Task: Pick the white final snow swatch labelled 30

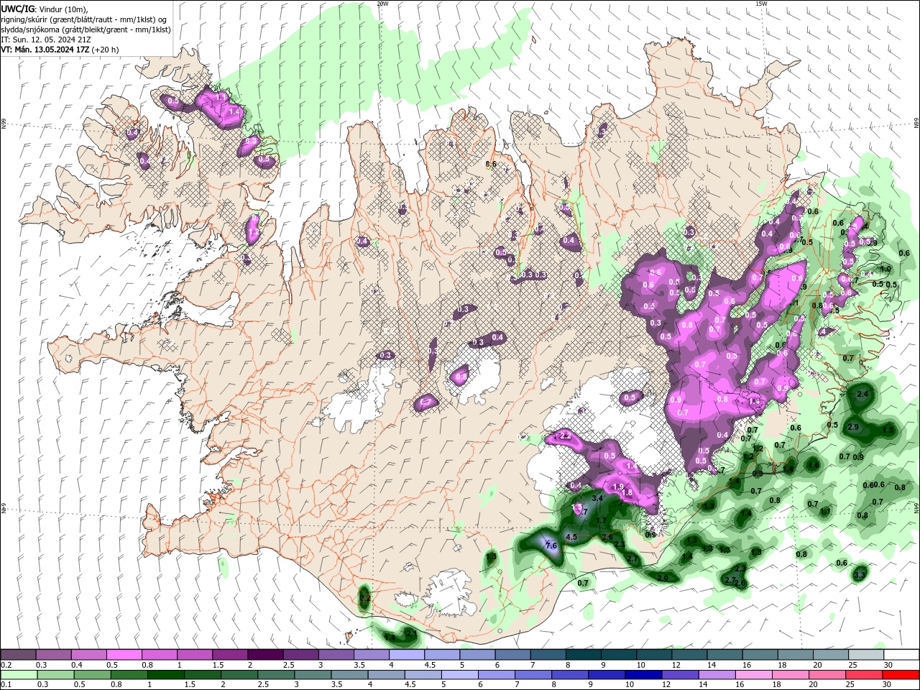Action: (x=901, y=655)
